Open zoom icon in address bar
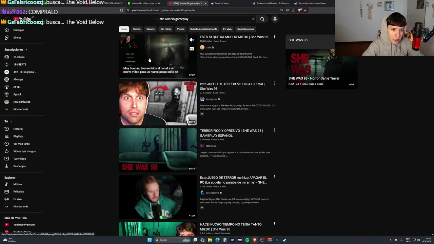The image size is (434, 244). point(281,10)
